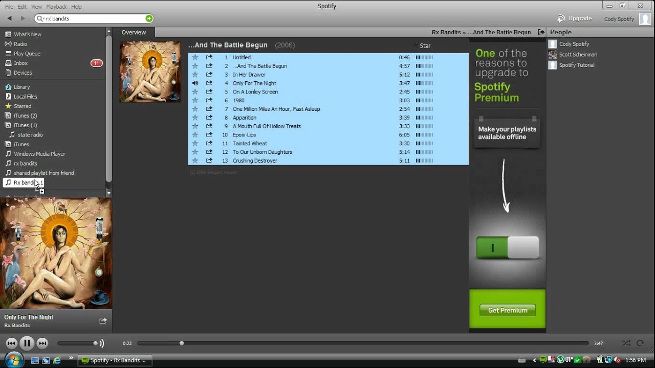Click the speaker icon on the playing track
The height and width of the screenshot is (368, 655).
195,83
